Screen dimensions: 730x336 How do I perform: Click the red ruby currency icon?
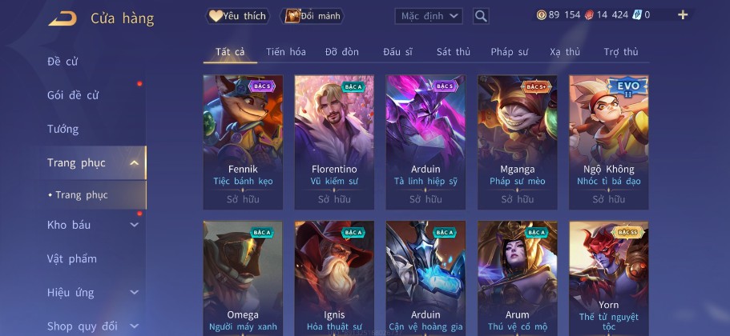click(589, 15)
